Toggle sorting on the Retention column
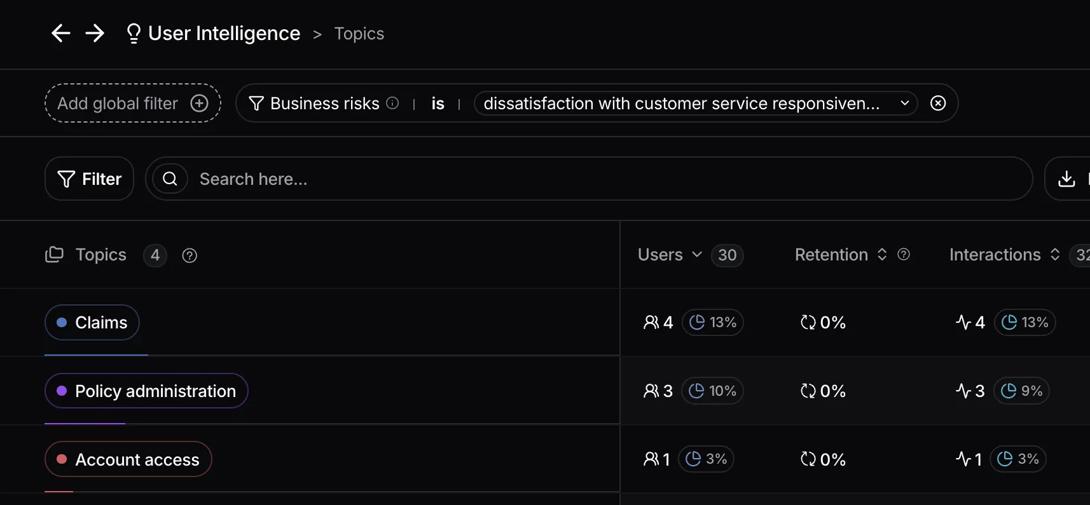 click(x=882, y=255)
